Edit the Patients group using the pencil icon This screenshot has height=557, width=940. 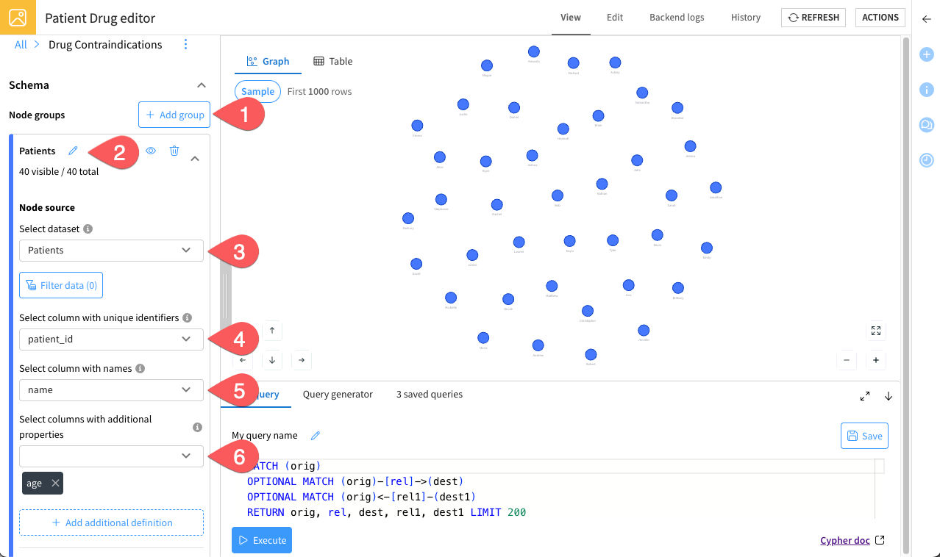[72, 151]
